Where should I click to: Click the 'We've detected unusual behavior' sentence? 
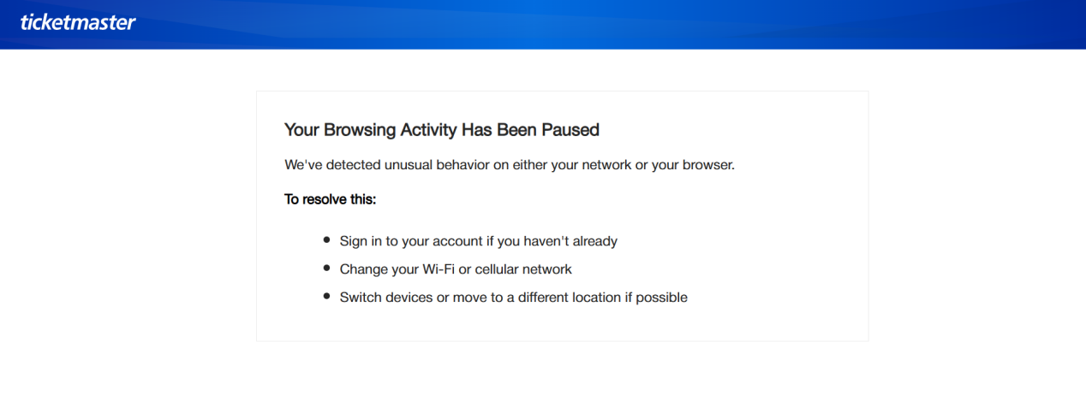[510, 165]
